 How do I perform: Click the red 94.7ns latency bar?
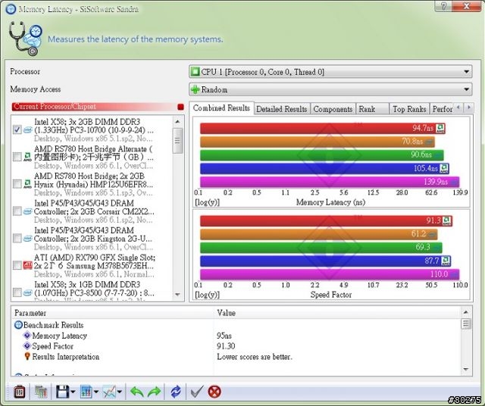pos(323,128)
